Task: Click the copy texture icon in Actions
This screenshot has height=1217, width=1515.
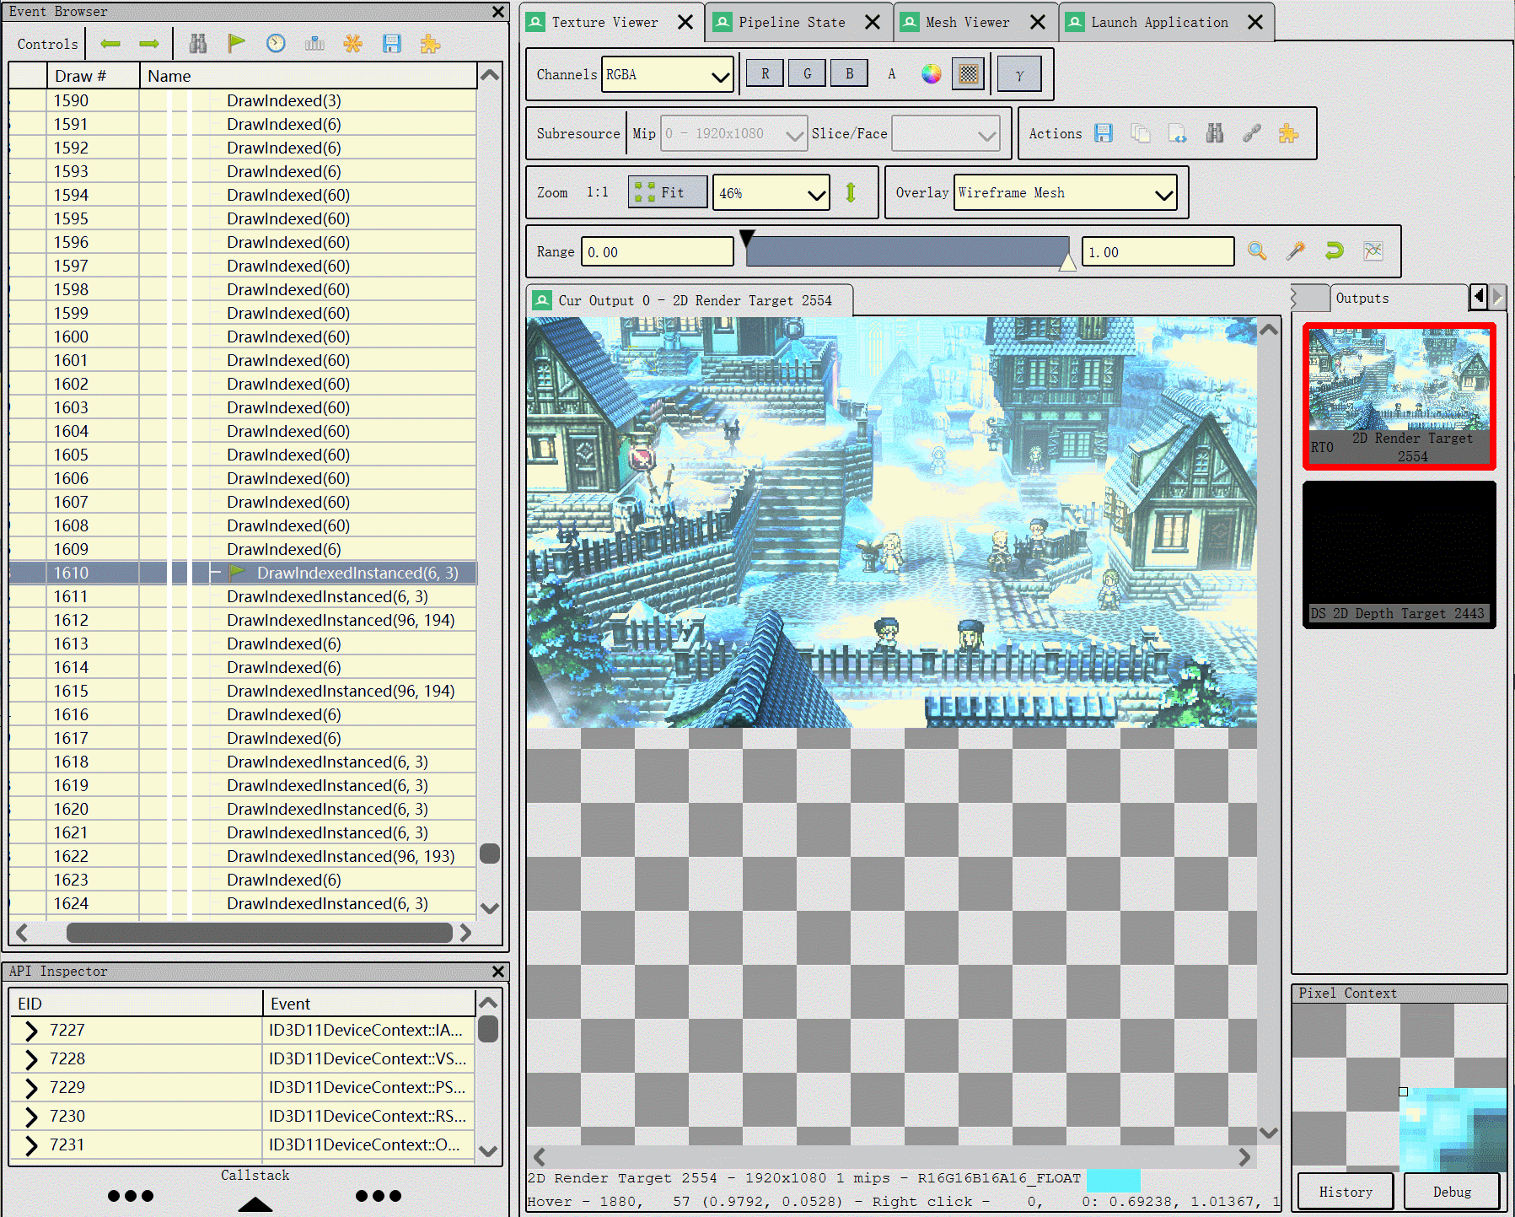Action: coord(1141,133)
